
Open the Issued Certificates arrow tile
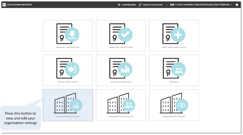click(x=68, y=70)
